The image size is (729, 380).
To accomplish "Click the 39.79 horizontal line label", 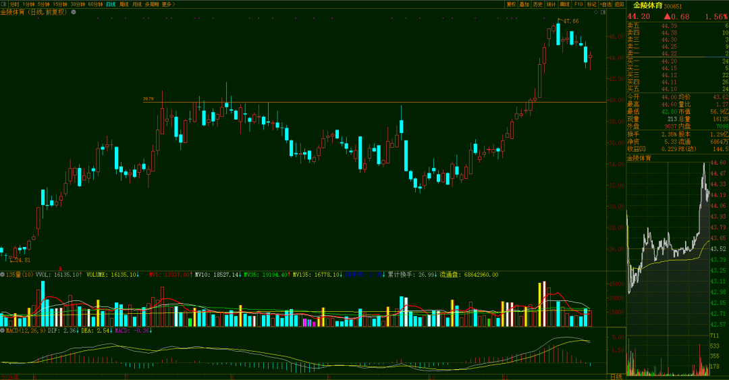I will tap(148, 99).
